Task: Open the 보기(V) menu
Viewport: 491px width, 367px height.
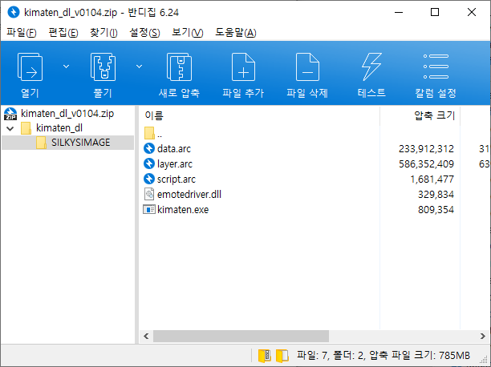Action: 188,33
